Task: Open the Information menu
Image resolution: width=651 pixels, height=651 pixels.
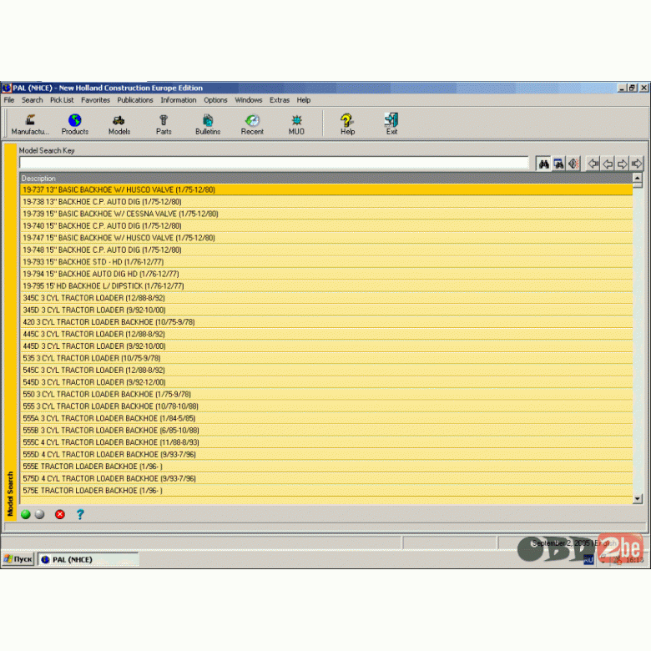Action: tap(179, 100)
